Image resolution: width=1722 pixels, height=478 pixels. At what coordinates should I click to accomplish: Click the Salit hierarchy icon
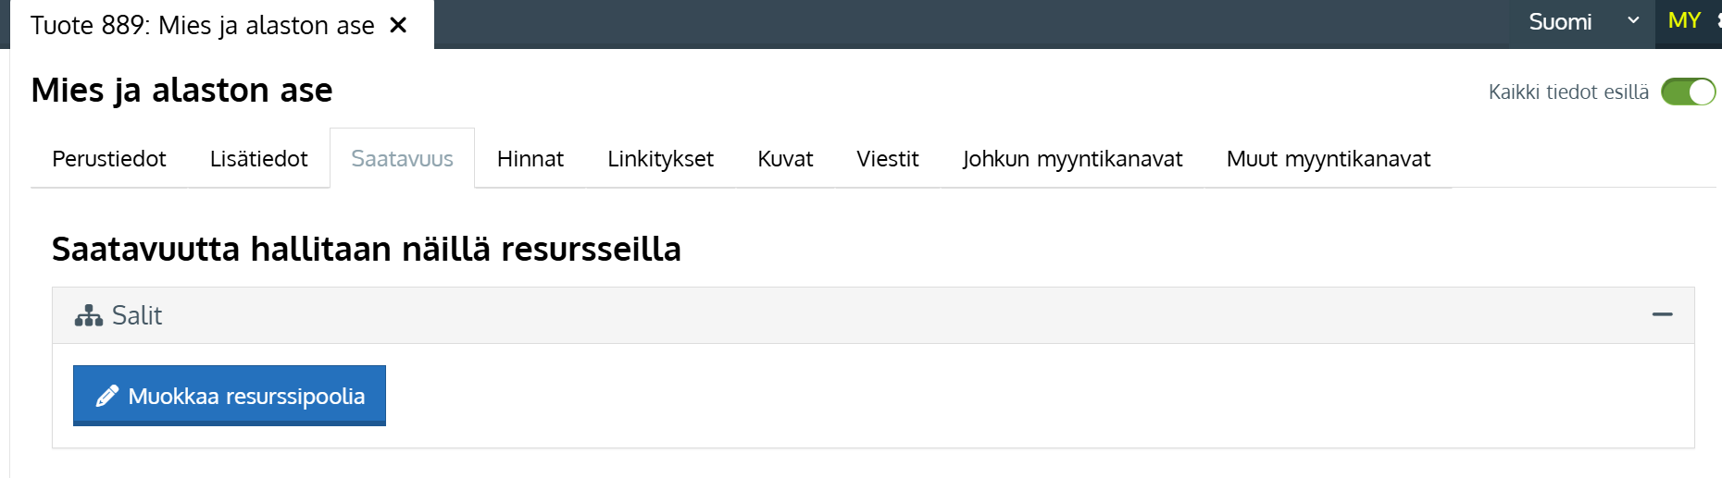(89, 316)
